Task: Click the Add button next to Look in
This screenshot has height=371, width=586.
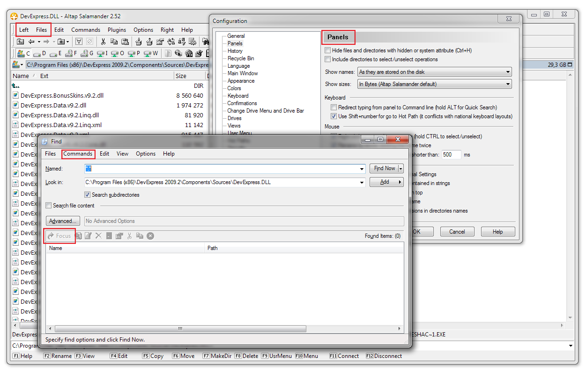Action: click(386, 182)
